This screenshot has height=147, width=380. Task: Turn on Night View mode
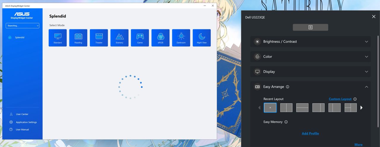[x=202, y=38]
